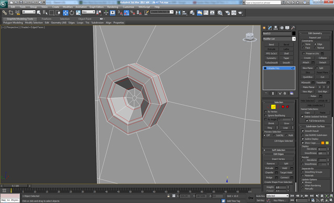Open the Create command panel tab
Screen dimensions: 334x203
[264, 28]
